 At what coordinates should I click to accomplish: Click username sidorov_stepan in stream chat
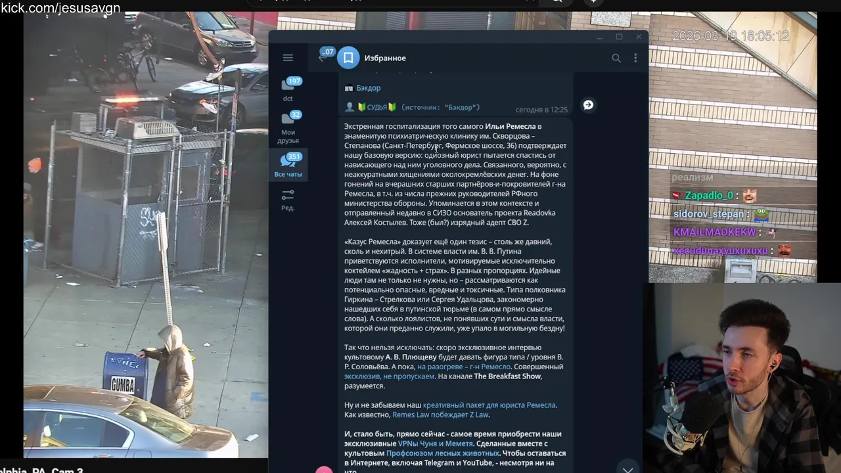tap(708, 214)
